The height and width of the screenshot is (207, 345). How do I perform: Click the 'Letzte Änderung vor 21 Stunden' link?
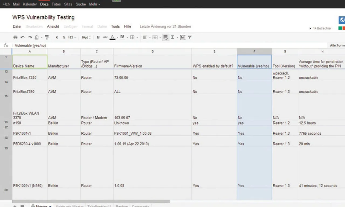point(165,26)
